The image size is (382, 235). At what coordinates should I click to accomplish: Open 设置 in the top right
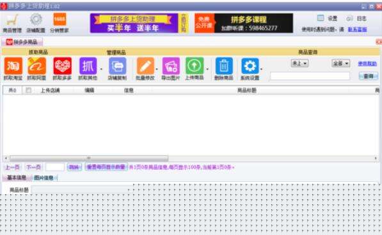(328, 19)
